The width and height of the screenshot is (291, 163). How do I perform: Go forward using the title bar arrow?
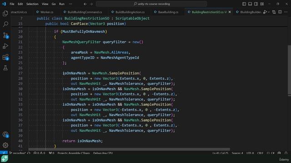point(91,4)
